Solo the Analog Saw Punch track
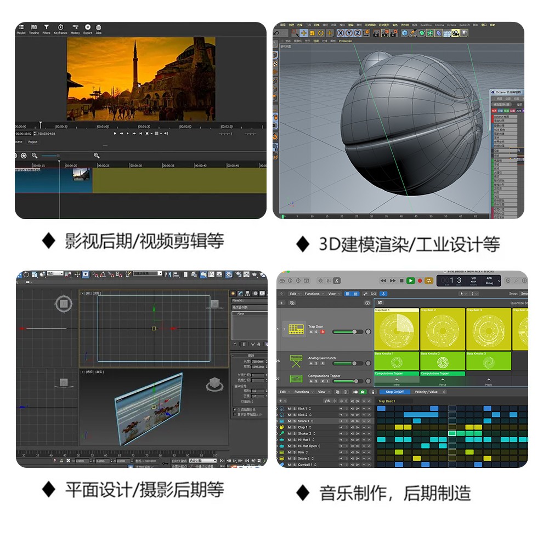The width and height of the screenshot is (543, 538). tap(316, 363)
